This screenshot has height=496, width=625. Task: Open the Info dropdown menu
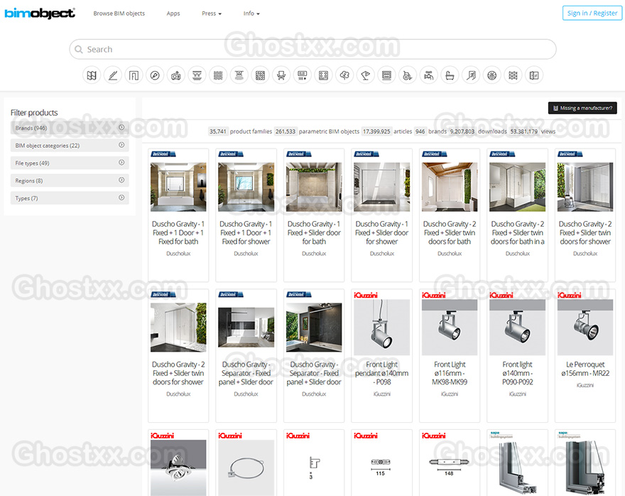251,14
